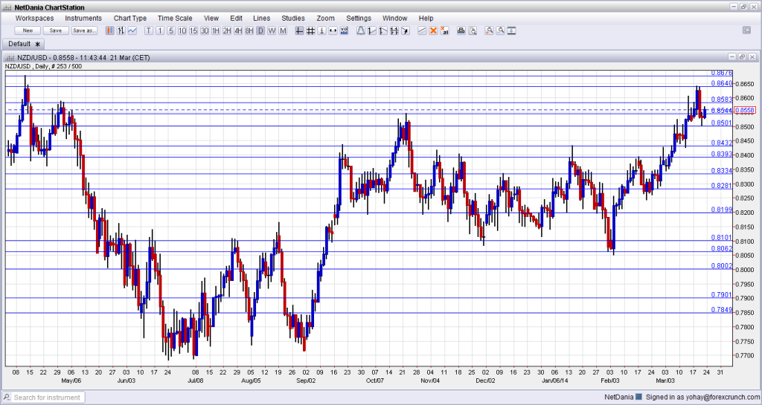This screenshot has width=762, height=405.
Task: Click the zoom in magnifier icon
Action: [x=490, y=30]
